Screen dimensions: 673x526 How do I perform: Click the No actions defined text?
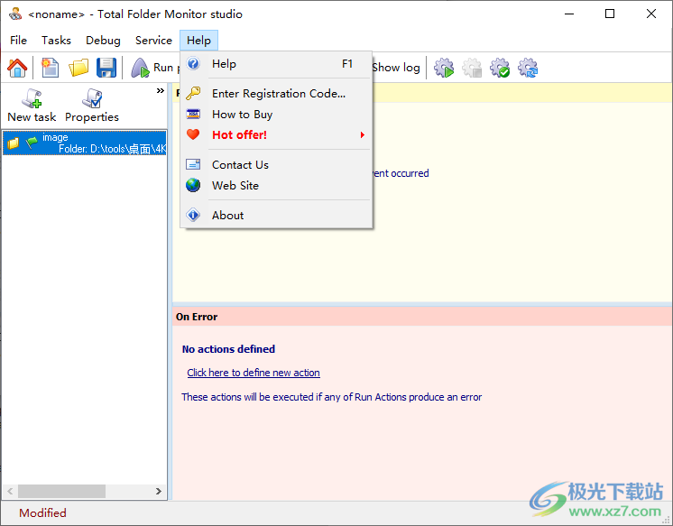pos(228,349)
